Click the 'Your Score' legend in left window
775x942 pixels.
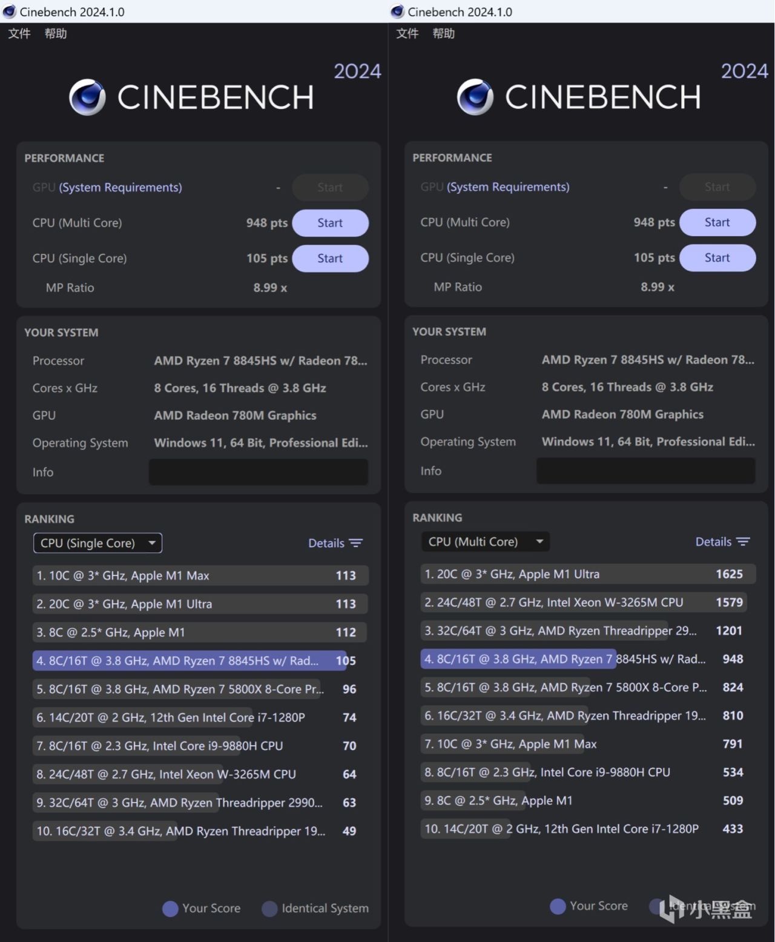[202, 909]
